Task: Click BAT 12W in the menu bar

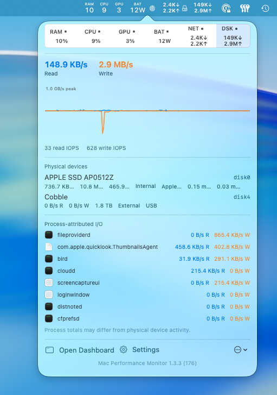Action: pyautogui.click(x=138, y=8)
